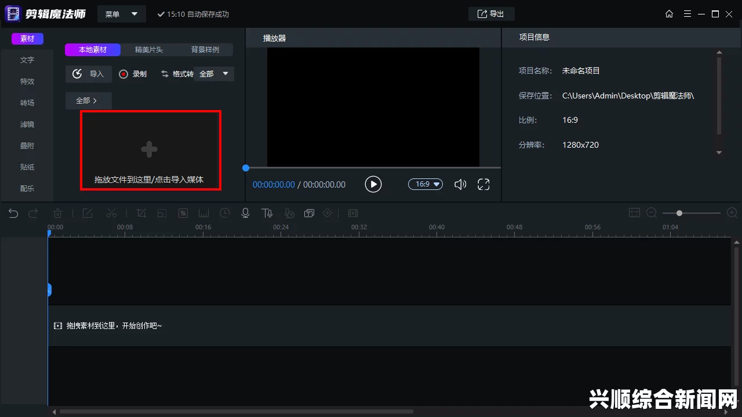Click the home icon in title bar

pos(670,14)
